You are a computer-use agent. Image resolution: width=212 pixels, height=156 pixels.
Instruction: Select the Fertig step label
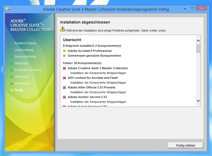point(18,90)
